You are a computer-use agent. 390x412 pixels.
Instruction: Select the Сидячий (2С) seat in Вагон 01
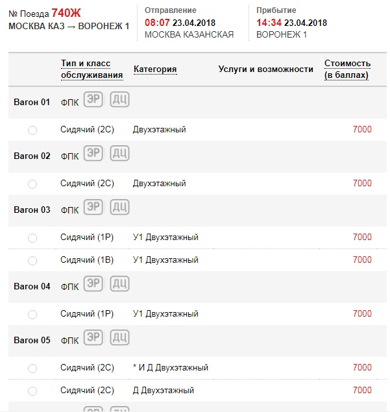pyautogui.click(x=32, y=130)
